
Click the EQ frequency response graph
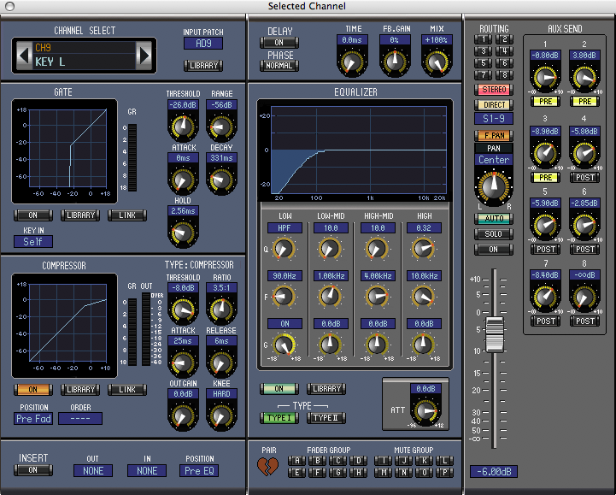coord(358,150)
